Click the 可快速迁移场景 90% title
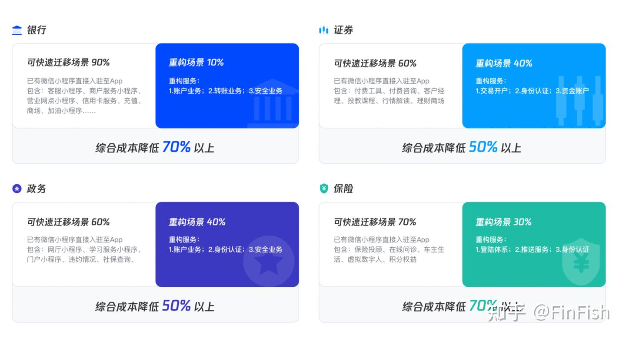Viewport: 626px width, 338px height. [68, 63]
